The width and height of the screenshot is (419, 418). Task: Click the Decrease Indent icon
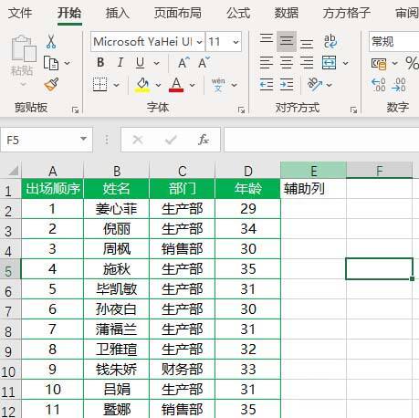(x=267, y=85)
